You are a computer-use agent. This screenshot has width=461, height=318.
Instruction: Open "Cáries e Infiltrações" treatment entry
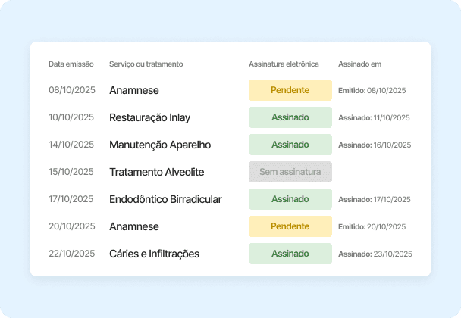pos(154,254)
